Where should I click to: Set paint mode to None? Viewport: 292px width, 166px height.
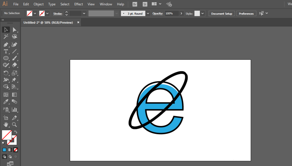[x=16, y=150]
